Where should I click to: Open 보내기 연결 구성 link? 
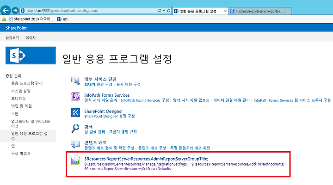[98, 84]
